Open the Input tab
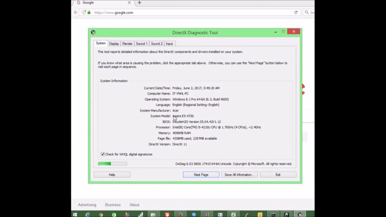The image size is (386, 217). tap(169, 44)
